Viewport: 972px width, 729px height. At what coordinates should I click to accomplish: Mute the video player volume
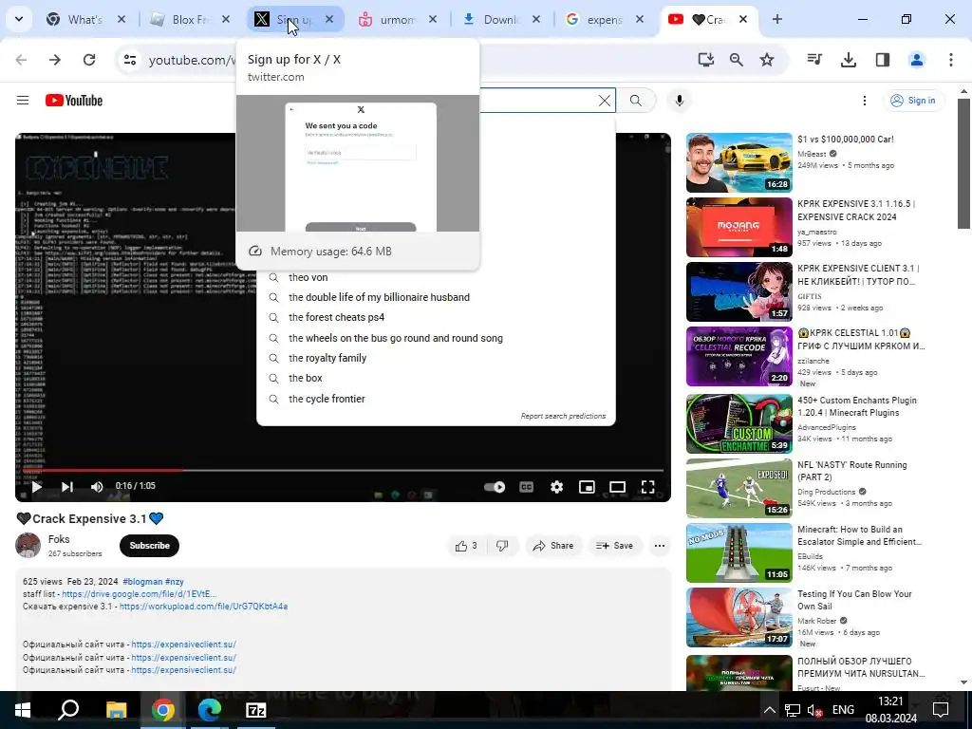pyautogui.click(x=97, y=487)
